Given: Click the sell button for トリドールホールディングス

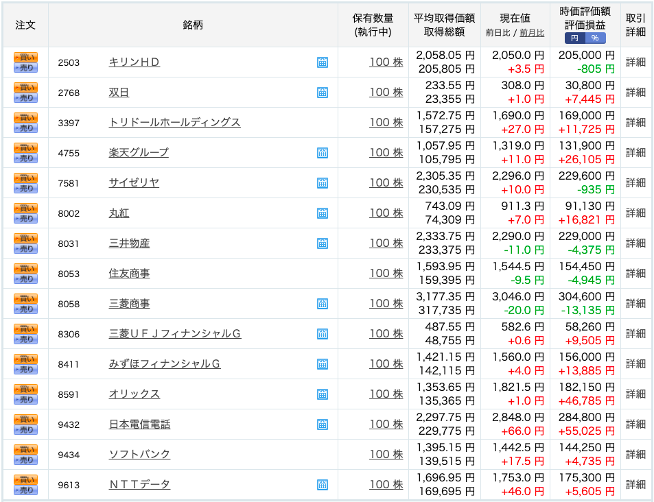Looking at the screenshot, I should tap(25, 128).
